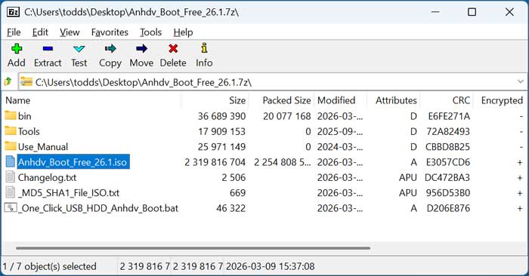The height and width of the screenshot is (276, 529).
Task: Click packed size value 20 077 168
Action: click(286, 116)
